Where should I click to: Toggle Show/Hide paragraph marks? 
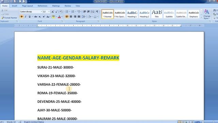[97, 12]
